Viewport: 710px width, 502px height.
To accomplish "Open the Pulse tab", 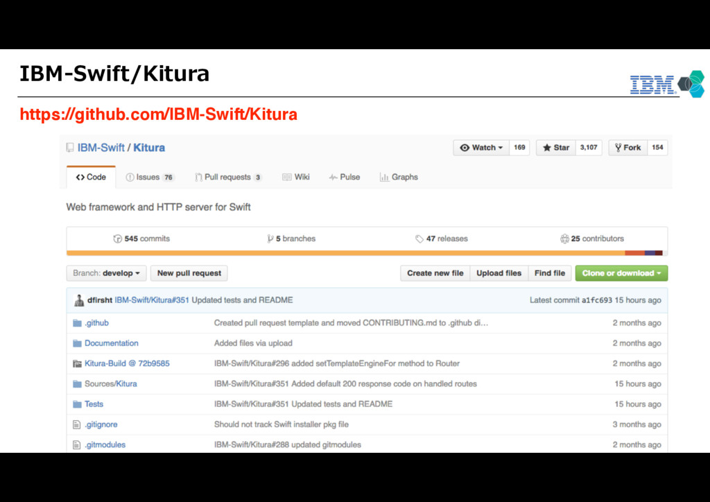I will tap(345, 177).
